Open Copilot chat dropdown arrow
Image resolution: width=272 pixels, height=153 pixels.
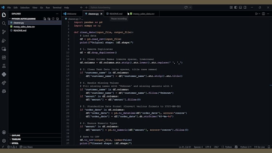[x=190, y=8]
